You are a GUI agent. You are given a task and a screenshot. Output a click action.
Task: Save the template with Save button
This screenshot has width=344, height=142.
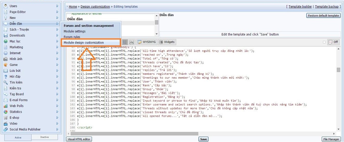pos(203,139)
